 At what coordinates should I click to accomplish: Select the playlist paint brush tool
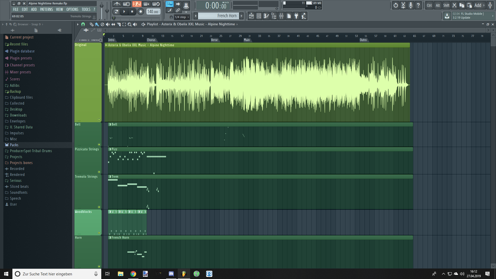pos(97,24)
